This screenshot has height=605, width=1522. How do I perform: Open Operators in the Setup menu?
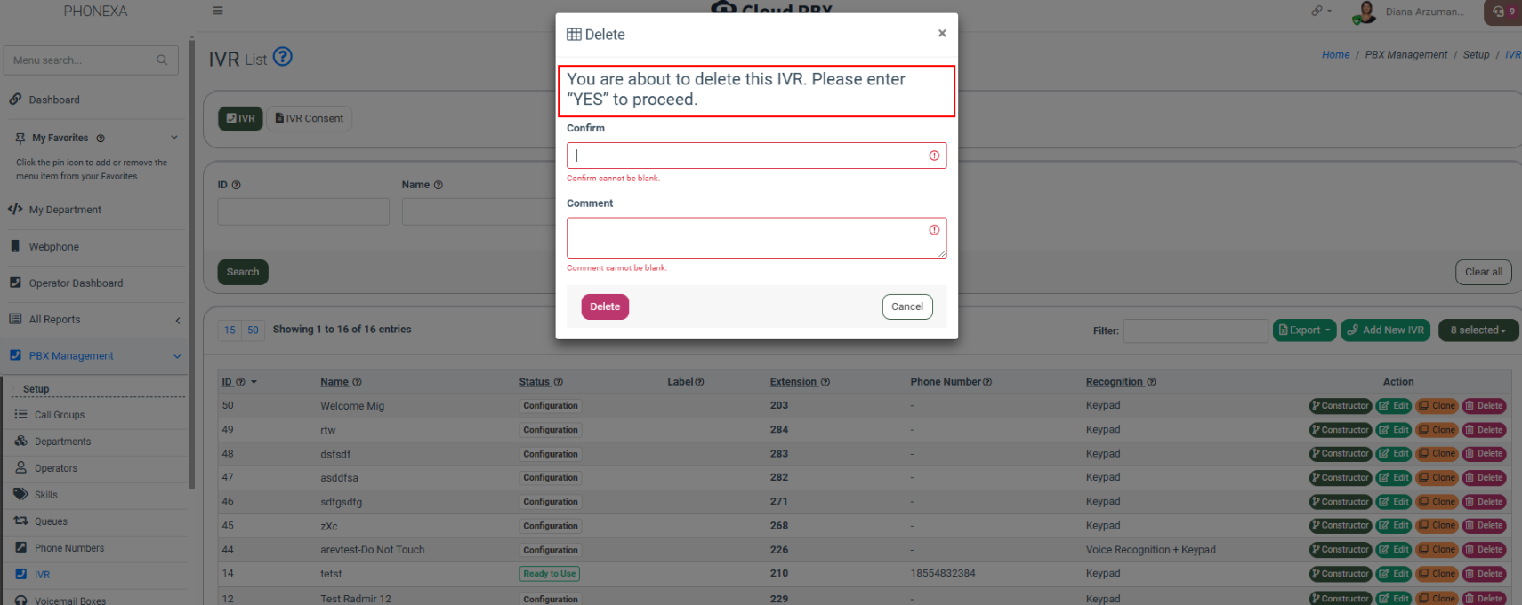click(x=55, y=468)
